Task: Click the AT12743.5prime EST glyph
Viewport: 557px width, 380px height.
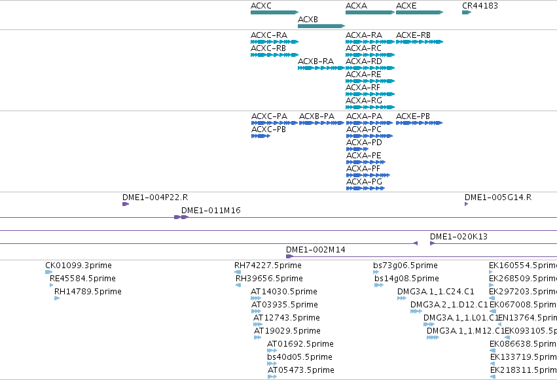Action: pyautogui.click(x=259, y=324)
